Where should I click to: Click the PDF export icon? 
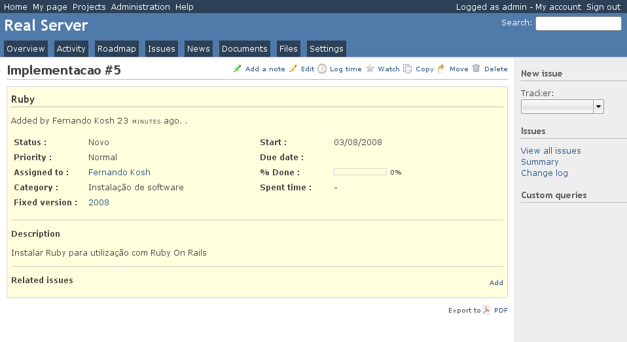487,311
